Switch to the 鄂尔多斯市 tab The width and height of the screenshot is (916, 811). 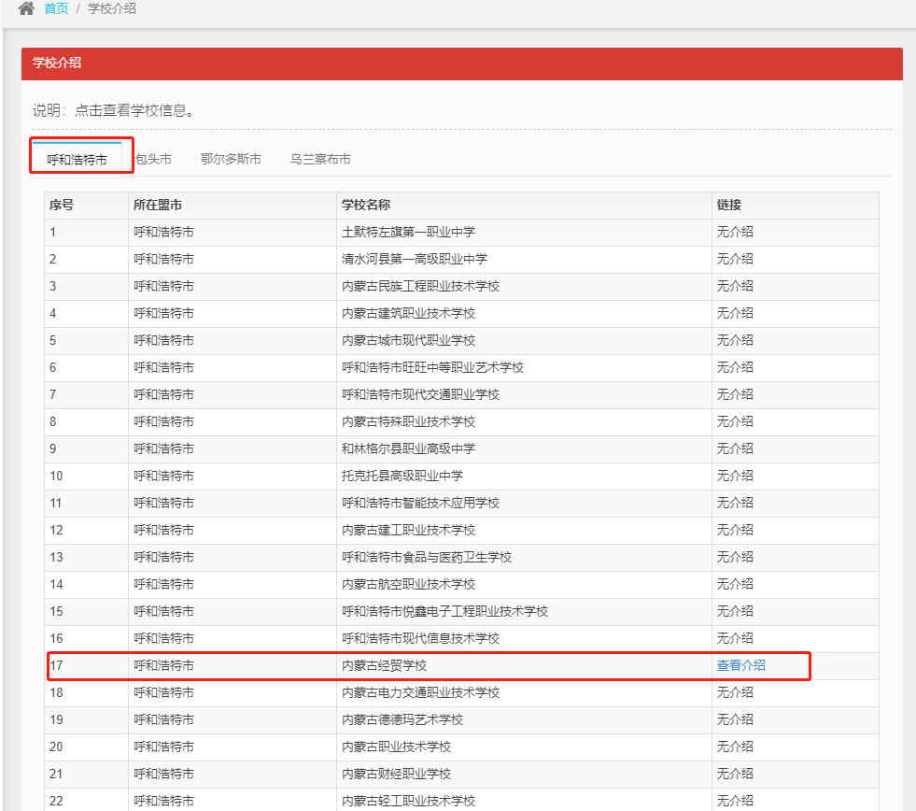[231, 159]
